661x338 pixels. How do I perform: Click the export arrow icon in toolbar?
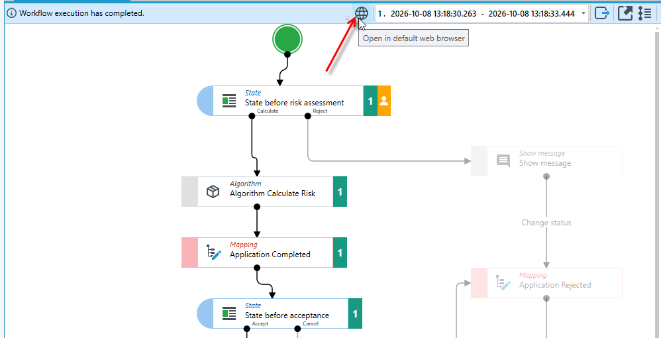pyautogui.click(x=603, y=13)
